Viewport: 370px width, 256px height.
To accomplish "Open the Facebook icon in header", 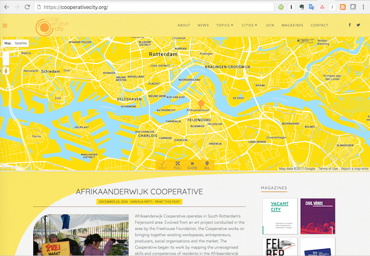I will click(350, 25).
